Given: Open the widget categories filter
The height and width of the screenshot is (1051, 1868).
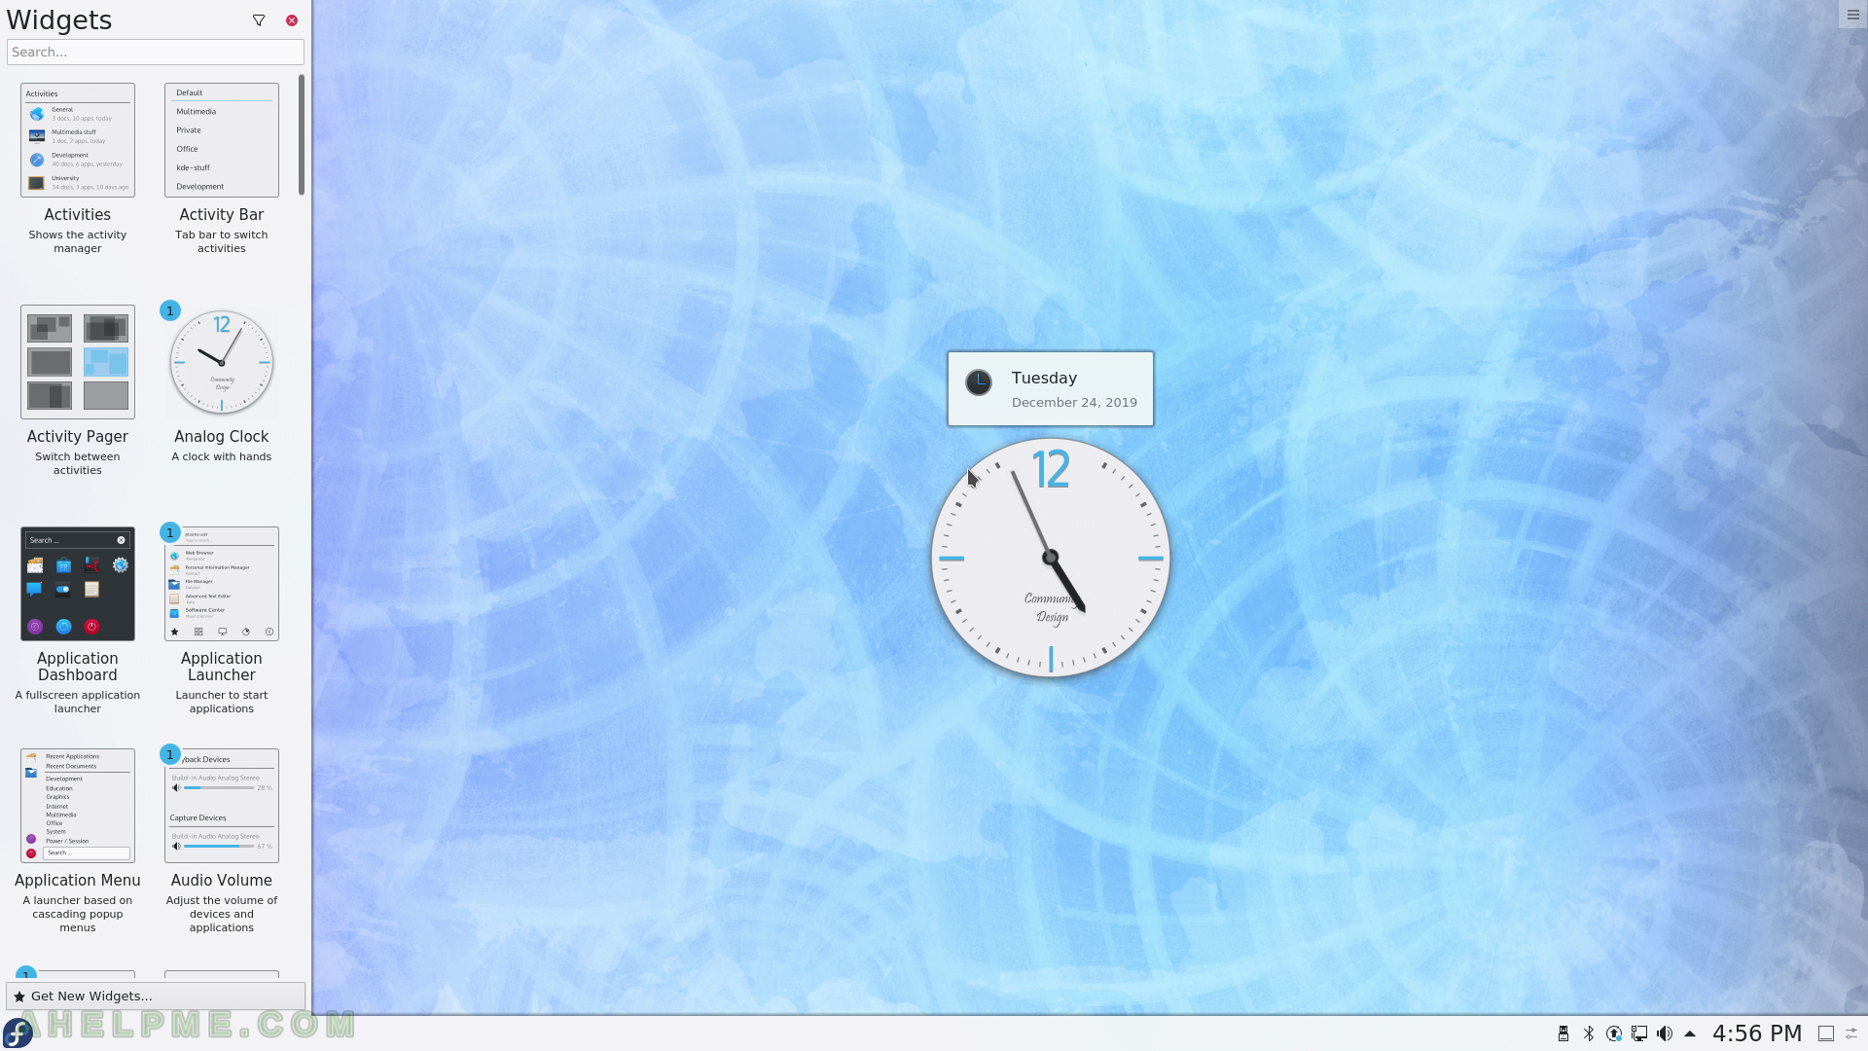Looking at the screenshot, I should [259, 20].
